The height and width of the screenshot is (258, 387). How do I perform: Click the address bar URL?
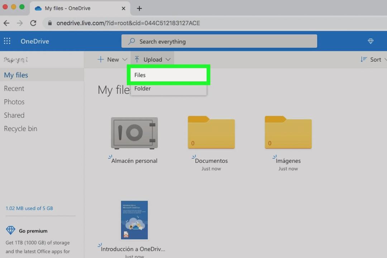pyautogui.click(x=128, y=23)
